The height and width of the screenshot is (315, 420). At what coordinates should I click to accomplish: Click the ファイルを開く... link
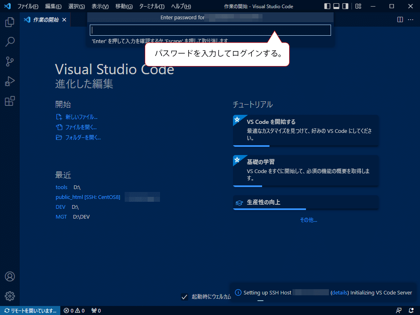[81, 127]
